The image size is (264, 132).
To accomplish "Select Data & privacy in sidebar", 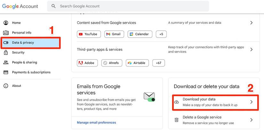I will pos(31,43).
